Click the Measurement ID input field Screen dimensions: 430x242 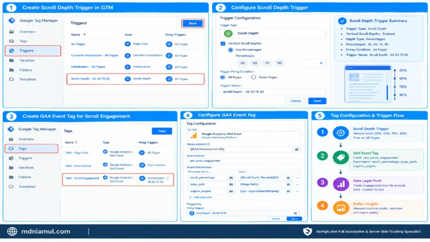(x=240, y=149)
